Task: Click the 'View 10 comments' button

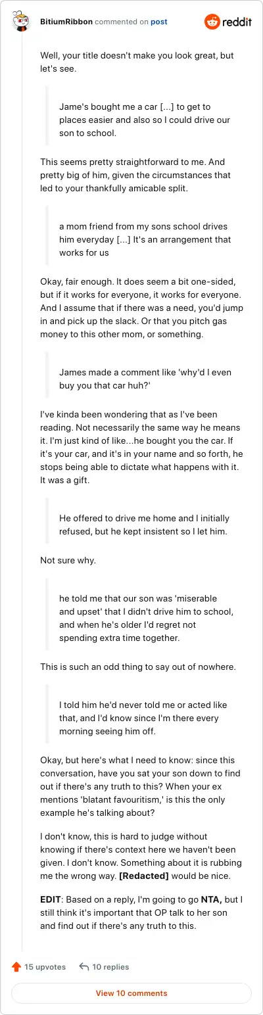Action: point(131,993)
